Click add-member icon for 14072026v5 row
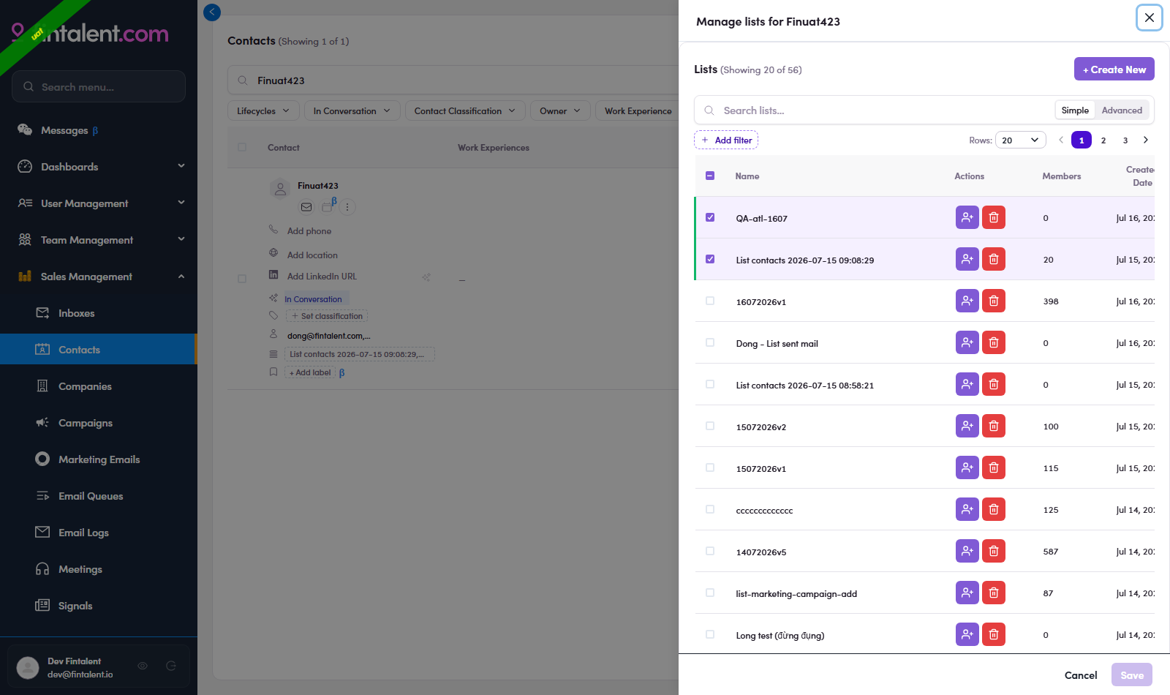The height and width of the screenshot is (695, 1170). [967, 551]
